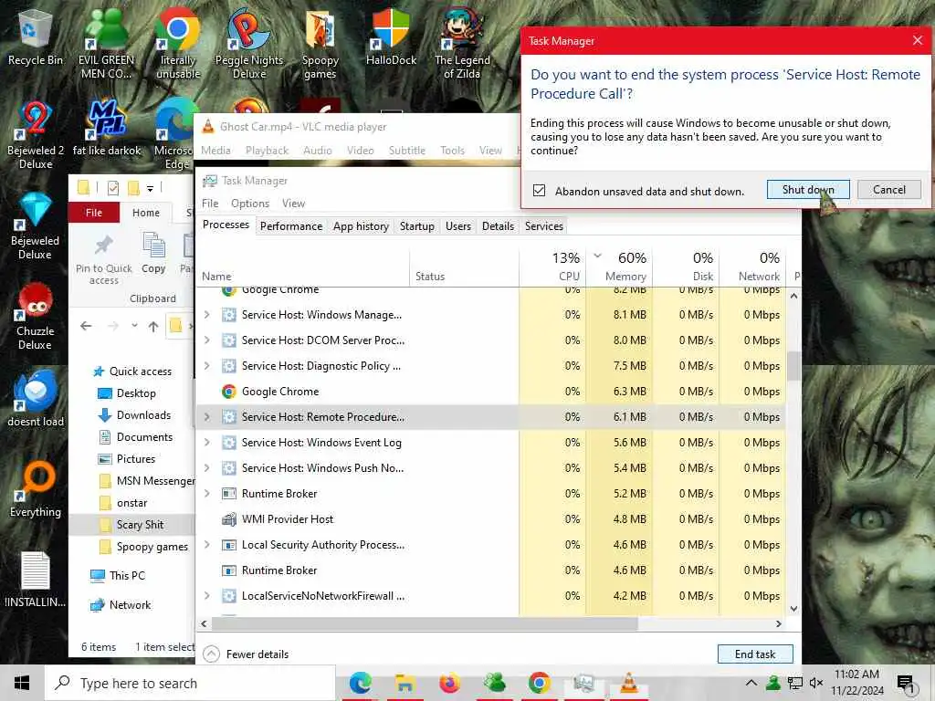Open View menu in Task Manager
935x701 pixels.
click(293, 204)
